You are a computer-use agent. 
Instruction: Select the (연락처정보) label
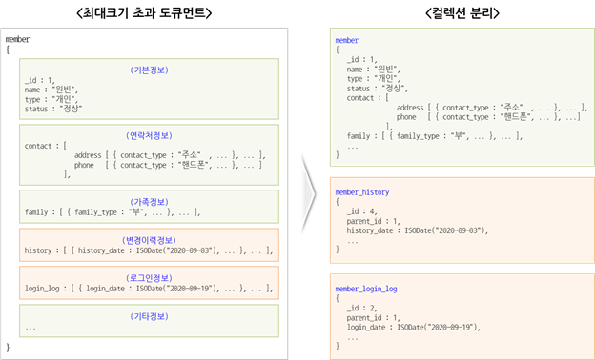(x=149, y=135)
